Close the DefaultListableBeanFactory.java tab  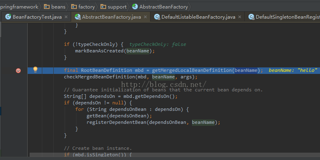[239, 17]
